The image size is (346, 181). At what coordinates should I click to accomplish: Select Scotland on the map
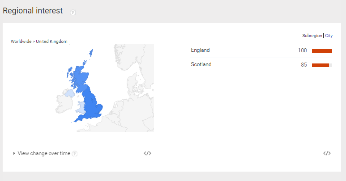pyautogui.click(x=80, y=76)
